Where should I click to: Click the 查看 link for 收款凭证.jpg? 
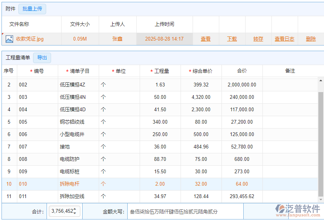click(206, 39)
